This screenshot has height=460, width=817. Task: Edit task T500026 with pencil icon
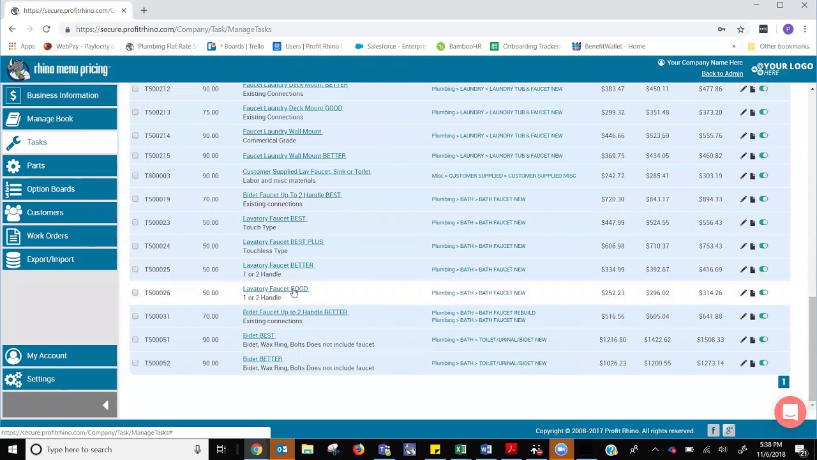[x=743, y=293]
